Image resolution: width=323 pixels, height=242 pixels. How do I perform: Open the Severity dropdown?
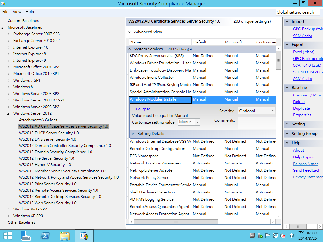[x=273, y=111]
